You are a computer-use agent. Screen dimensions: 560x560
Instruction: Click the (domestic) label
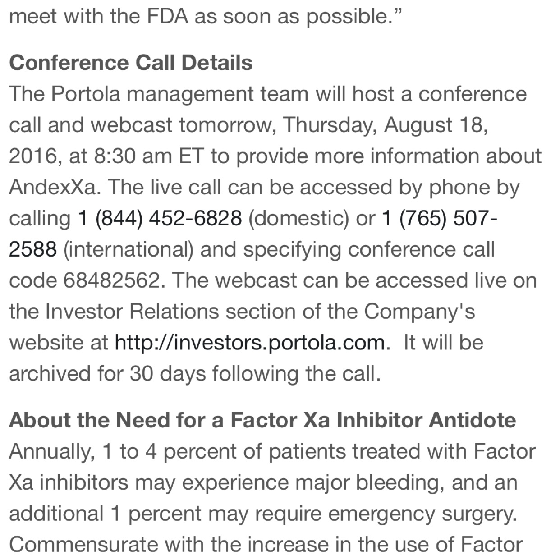298,219
